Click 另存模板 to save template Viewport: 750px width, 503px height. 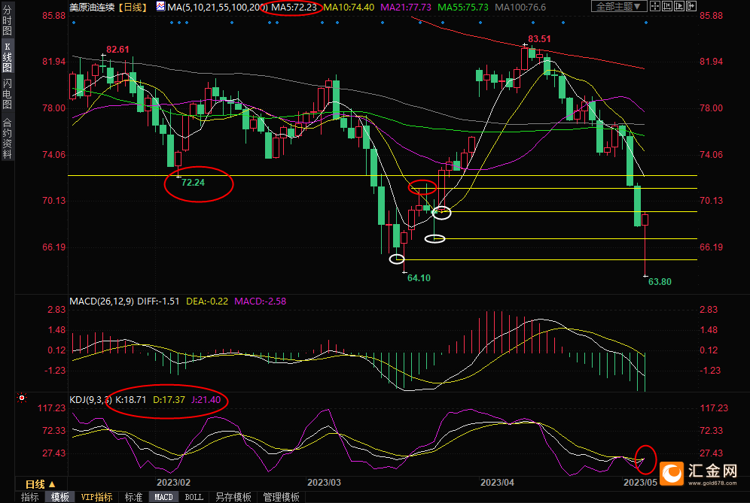pos(233,497)
